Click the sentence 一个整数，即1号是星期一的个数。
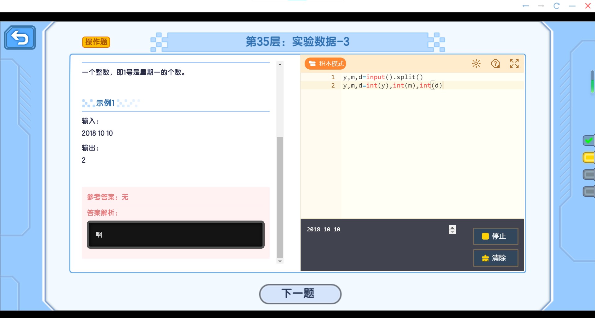The height and width of the screenshot is (318, 595). point(134,72)
